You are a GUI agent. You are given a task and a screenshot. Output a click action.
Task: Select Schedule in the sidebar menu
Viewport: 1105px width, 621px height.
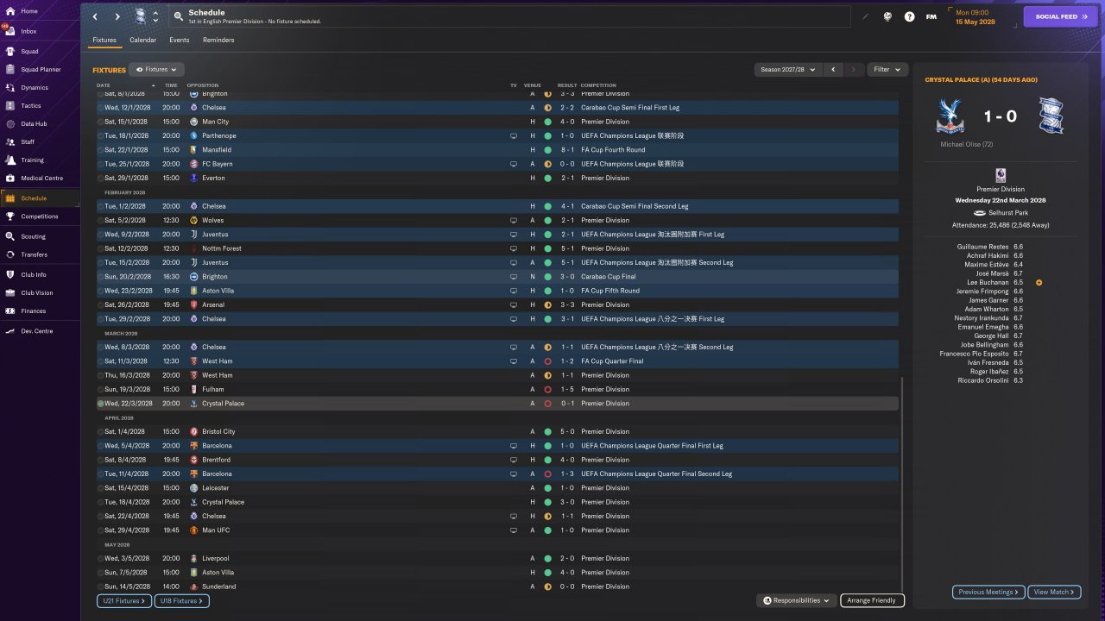40,198
